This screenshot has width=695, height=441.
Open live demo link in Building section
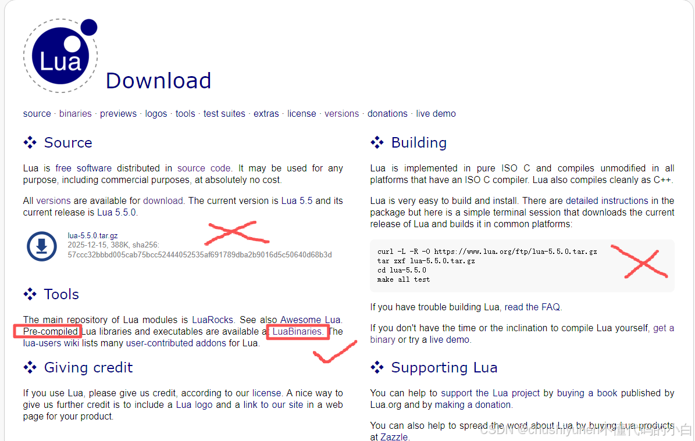(x=449, y=339)
